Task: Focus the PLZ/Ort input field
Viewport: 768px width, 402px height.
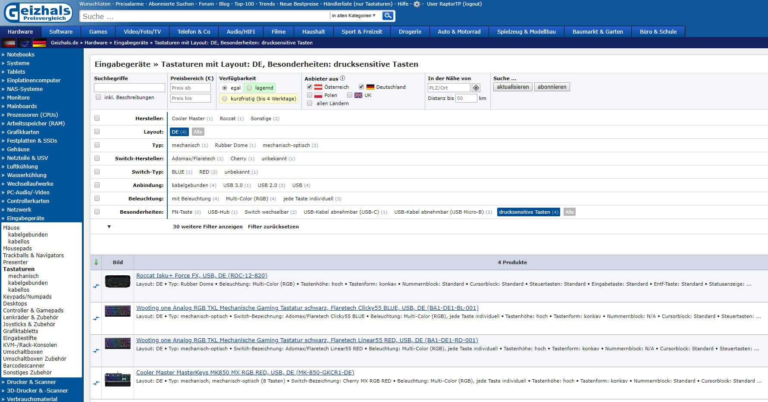Action: tap(448, 88)
